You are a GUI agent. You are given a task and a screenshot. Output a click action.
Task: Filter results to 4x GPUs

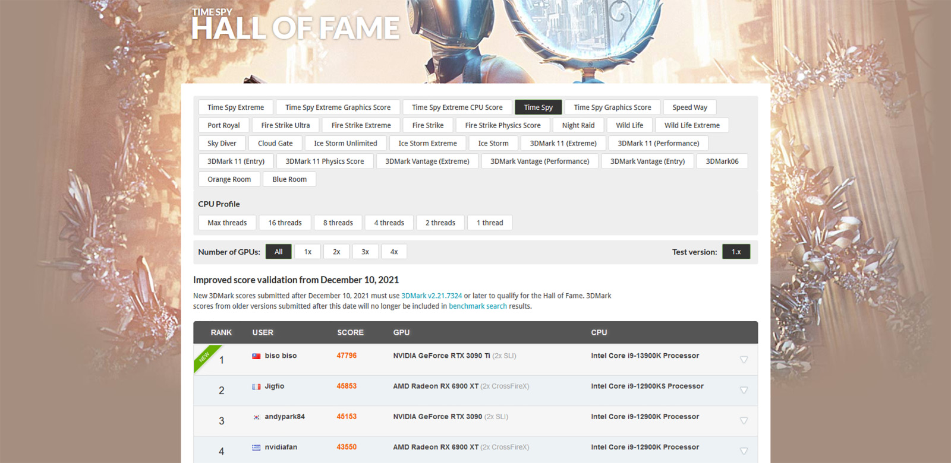[394, 252]
